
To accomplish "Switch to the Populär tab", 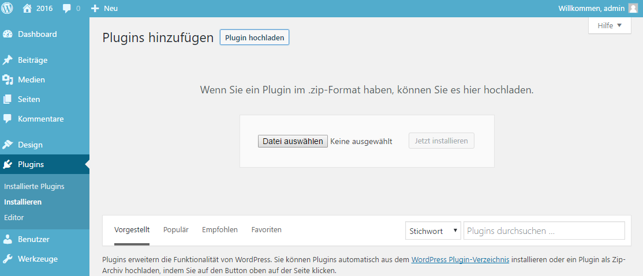I will [176, 229].
